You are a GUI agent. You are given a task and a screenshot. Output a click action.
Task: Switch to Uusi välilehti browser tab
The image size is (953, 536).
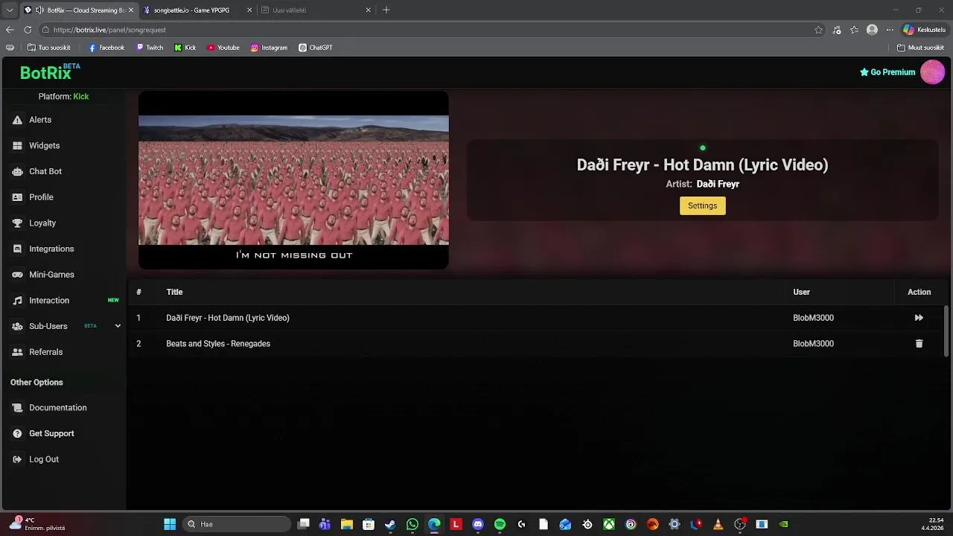[316, 10]
